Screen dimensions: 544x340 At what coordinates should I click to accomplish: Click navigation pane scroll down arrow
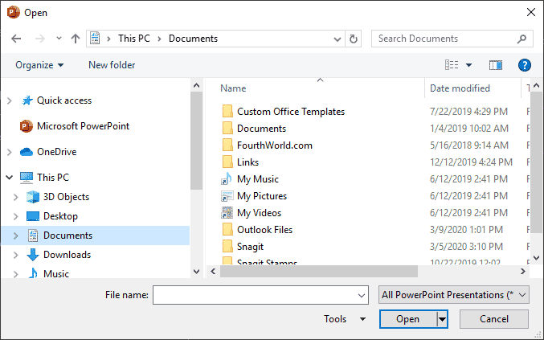(196, 272)
